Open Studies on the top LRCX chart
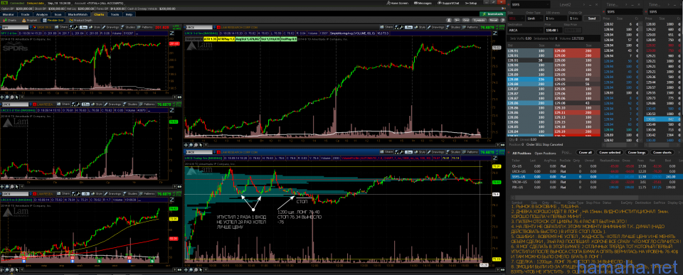683x275 pixels. click(453, 27)
